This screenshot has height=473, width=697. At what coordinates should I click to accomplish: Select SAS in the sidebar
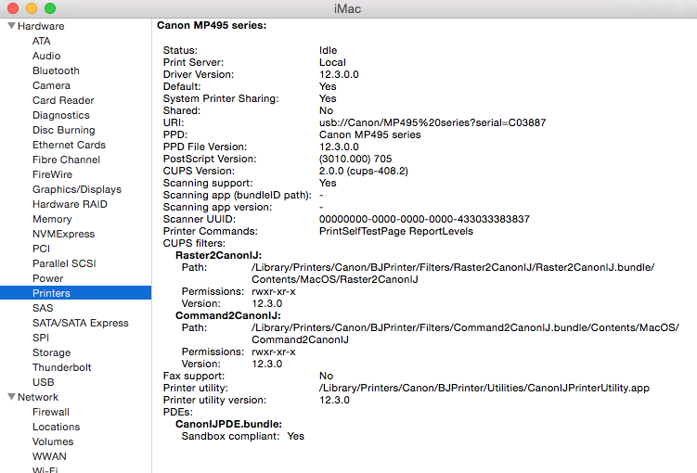coord(43,308)
